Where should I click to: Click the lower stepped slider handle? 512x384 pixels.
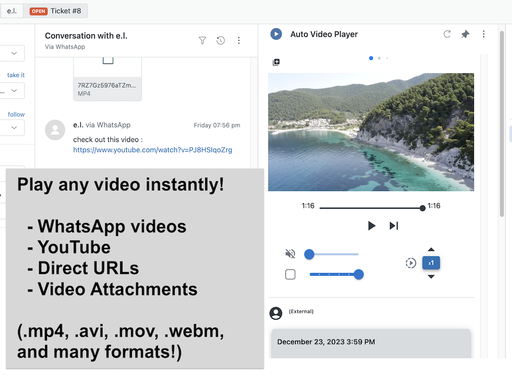[358, 274]
